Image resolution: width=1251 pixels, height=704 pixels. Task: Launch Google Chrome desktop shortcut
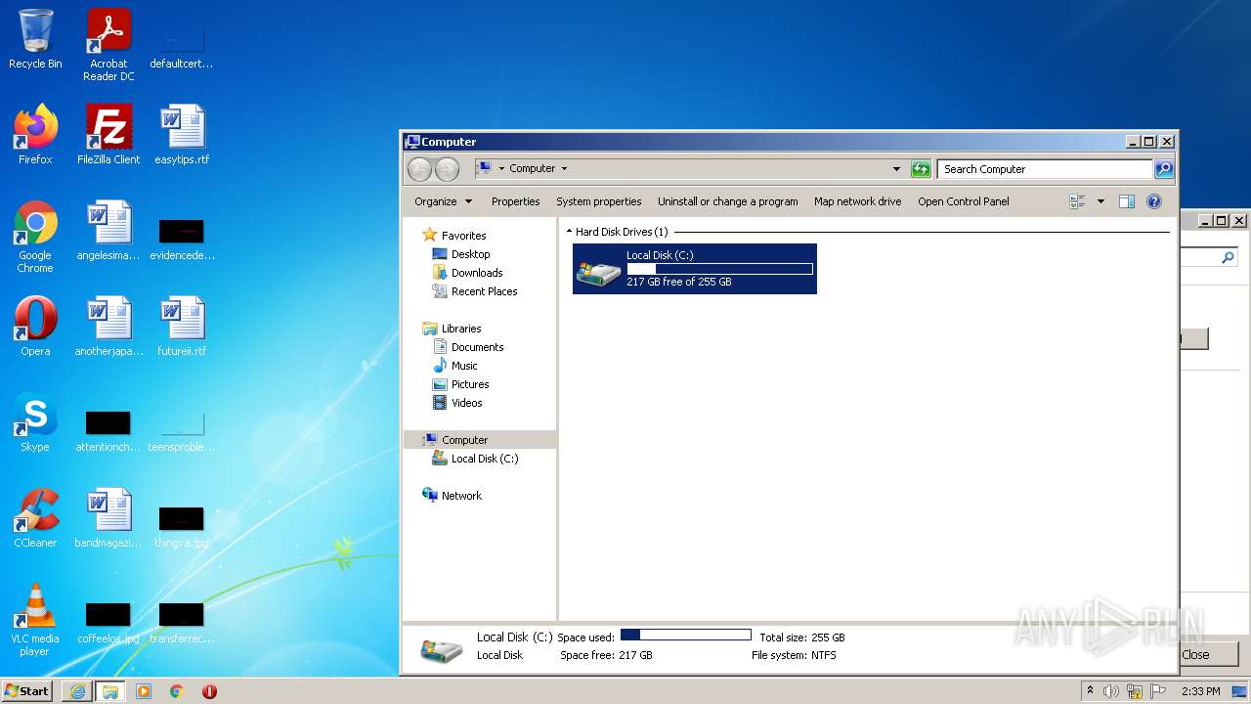click(35, 237)
